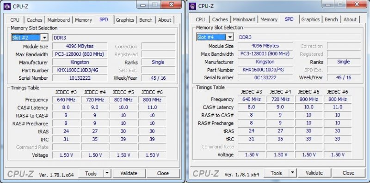Click Week/Year 45 / 16 in right window
Screen dimensions: 370x183
coord(344,77)
